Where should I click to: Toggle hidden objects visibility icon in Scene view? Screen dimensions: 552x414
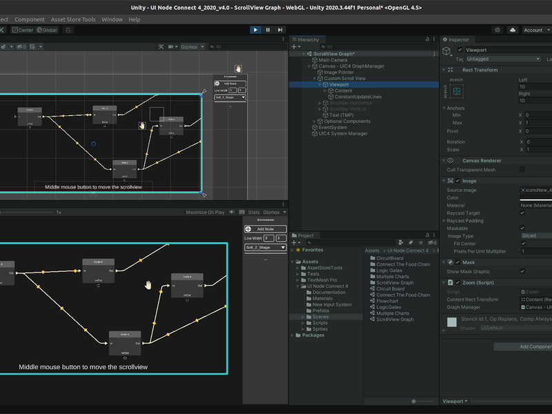21,46
